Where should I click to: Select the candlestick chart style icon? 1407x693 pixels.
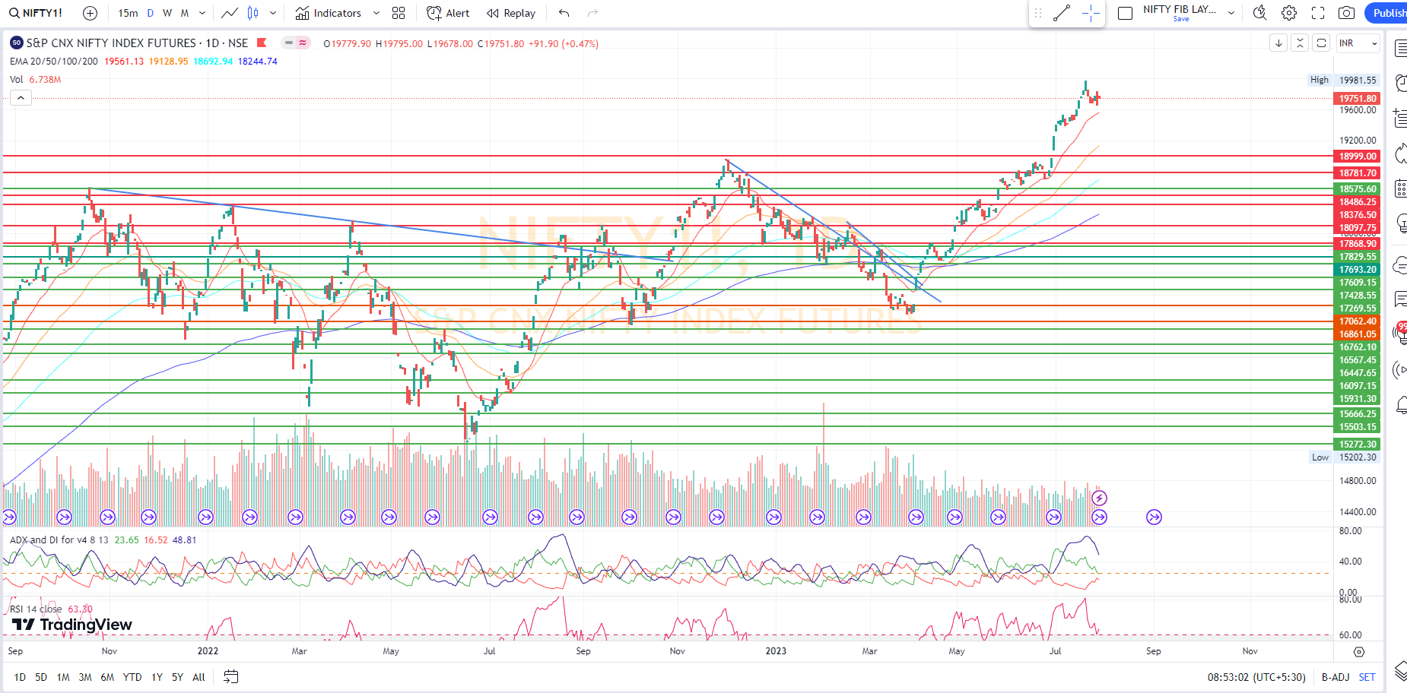click(253, 13)
